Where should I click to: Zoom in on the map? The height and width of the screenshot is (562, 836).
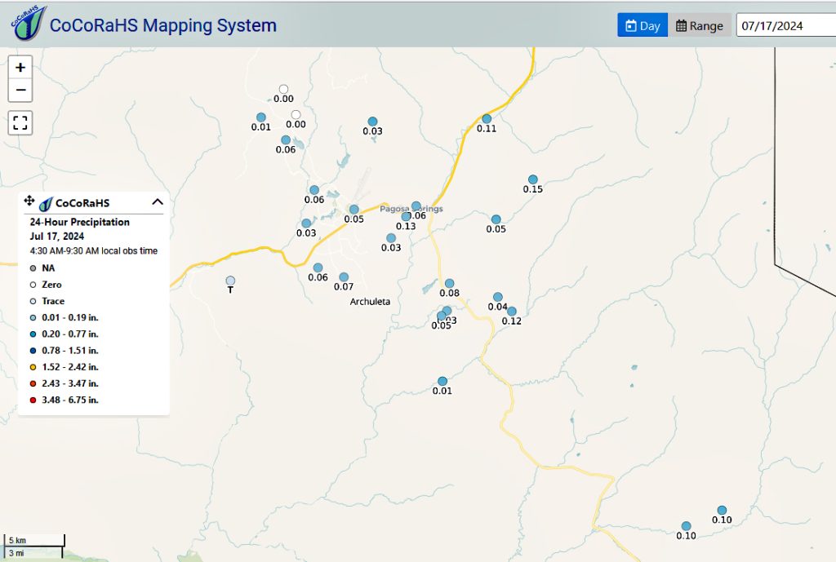[x=20, y=67]
